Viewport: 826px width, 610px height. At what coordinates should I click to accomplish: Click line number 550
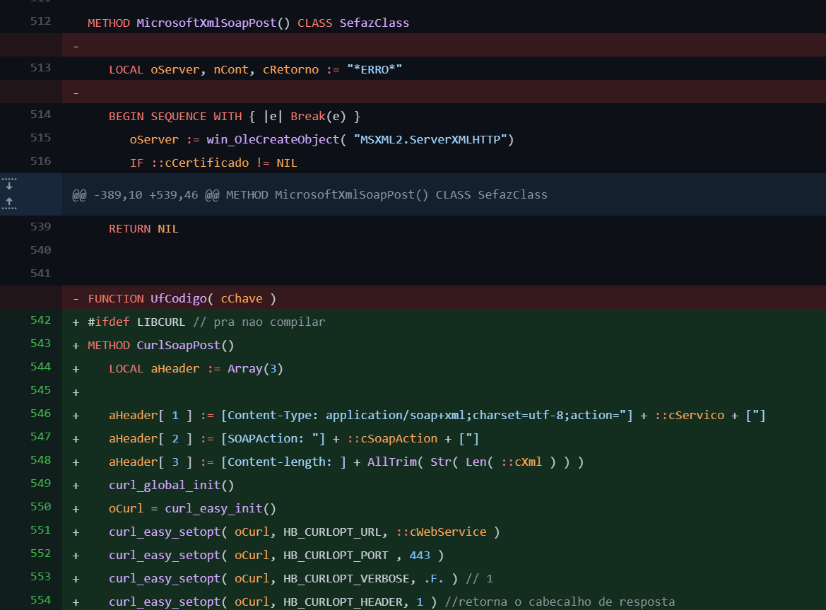[x=40, y=507]
